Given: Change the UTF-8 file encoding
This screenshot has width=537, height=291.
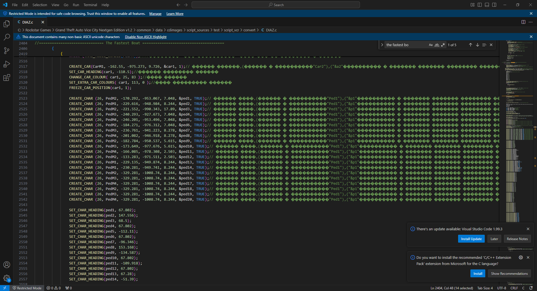Looking at the screenshot, I should coord(502,288).
